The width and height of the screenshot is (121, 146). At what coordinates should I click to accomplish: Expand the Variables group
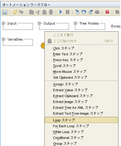(3, 39)
